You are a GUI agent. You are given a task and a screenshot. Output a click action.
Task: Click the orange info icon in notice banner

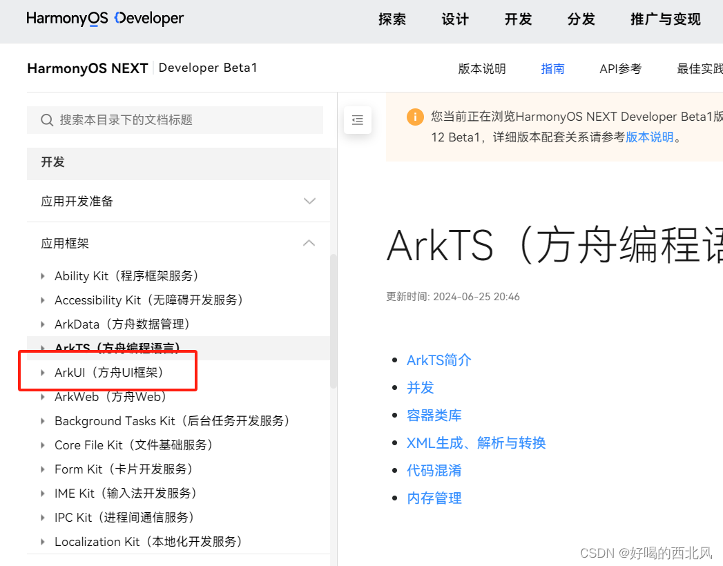click(415, 117)
